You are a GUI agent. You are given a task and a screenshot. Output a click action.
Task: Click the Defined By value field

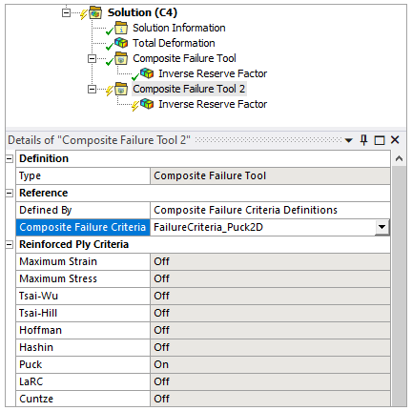tap(270, 210)
